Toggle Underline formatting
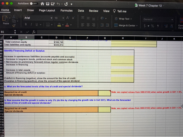Screen dimensions: 183x137 point(37,25)
